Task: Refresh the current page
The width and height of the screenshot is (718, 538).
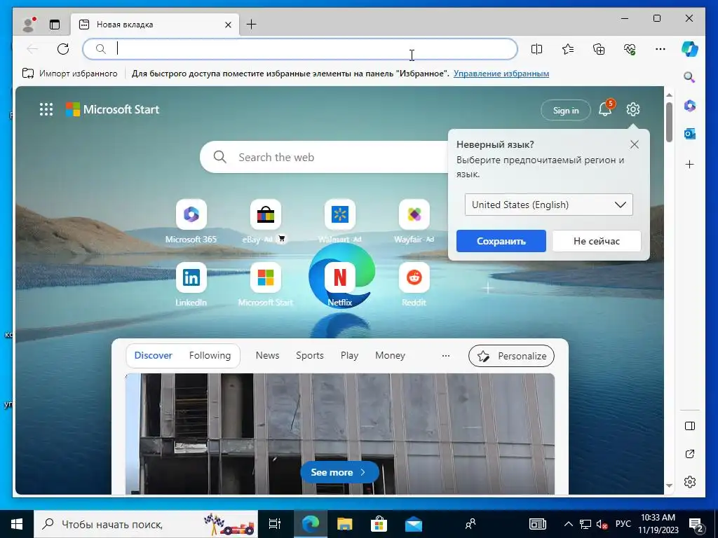Action: coord(63,49)
